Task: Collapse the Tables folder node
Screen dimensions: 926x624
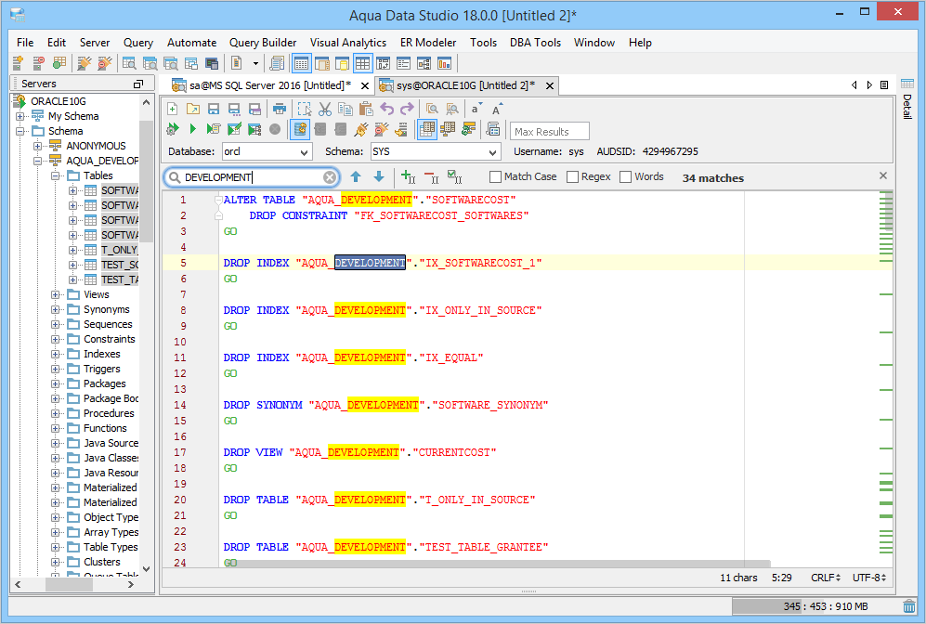Action: (55, 175)
